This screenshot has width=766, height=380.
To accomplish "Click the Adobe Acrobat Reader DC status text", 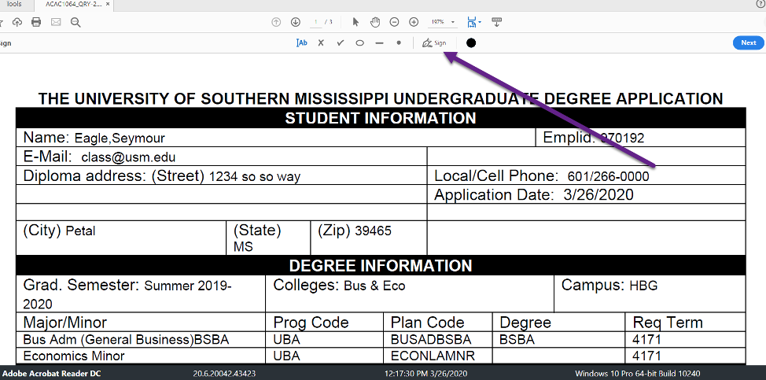I will tap(52, 374).
